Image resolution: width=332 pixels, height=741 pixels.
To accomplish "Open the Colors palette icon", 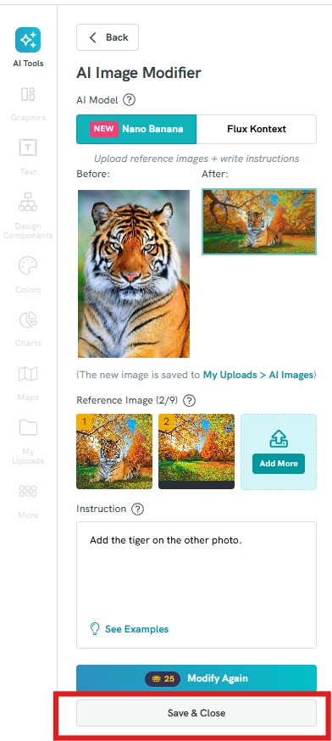I will point(28,265).
